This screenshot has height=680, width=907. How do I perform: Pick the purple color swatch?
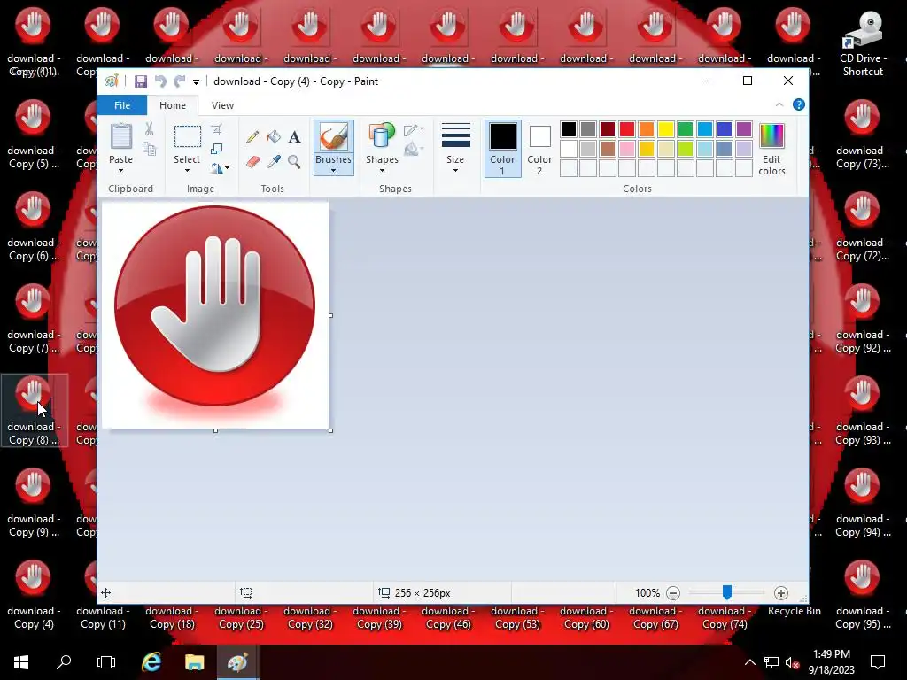click(744, 129)
